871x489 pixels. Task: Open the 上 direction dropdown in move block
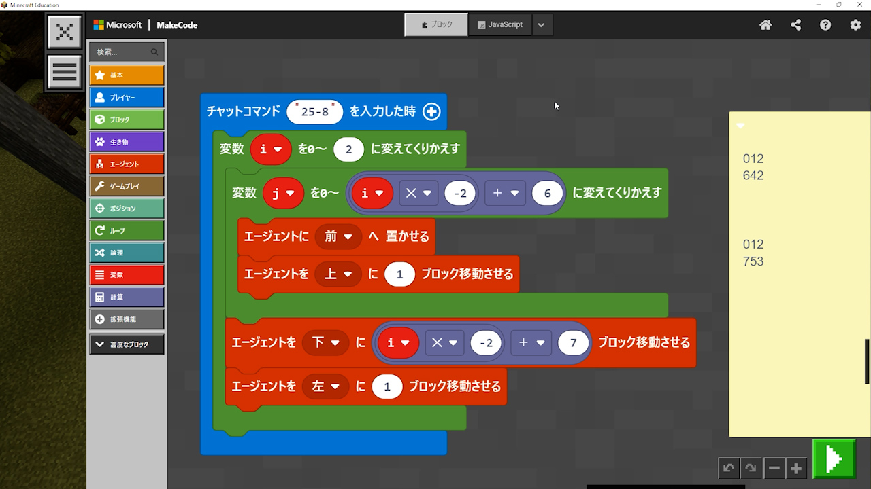(339, 274)
